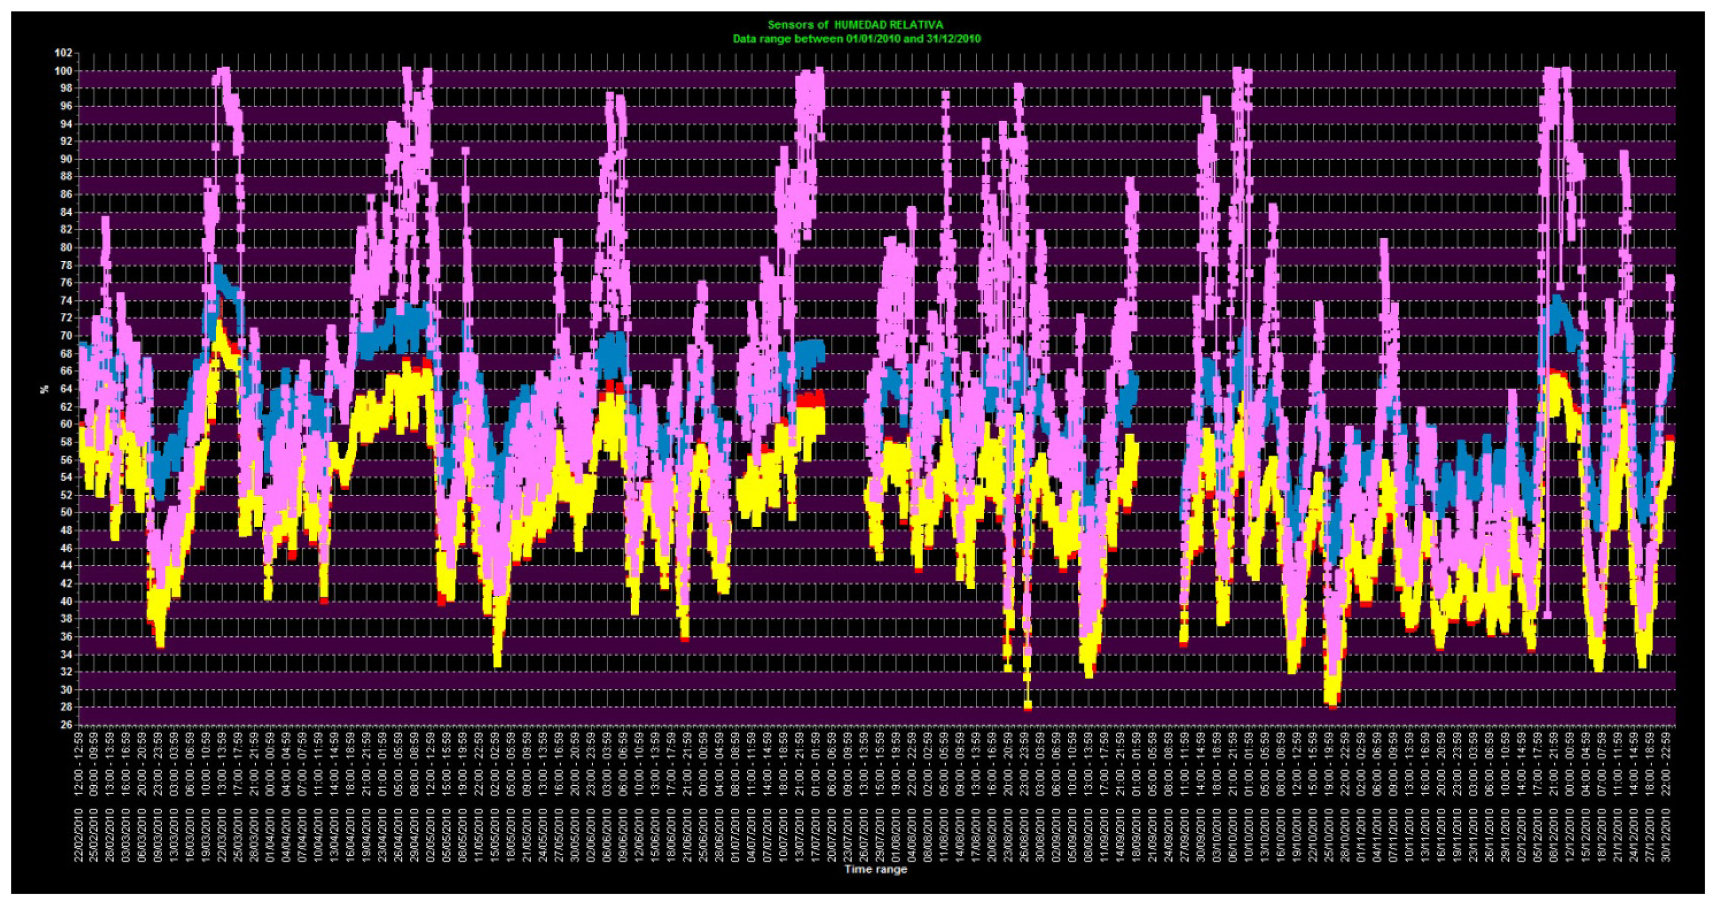Click the 64 value on y-axis
The width and height of the screenshot is (1714, 903).
click(67, 389)
